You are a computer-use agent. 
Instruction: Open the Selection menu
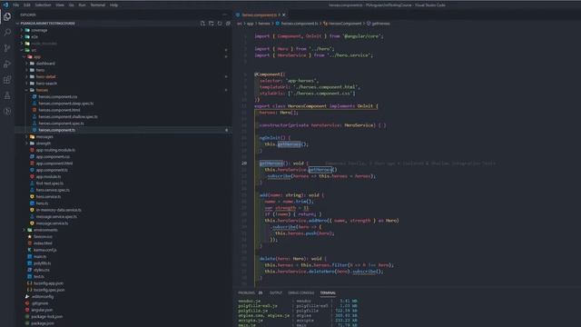pyautogui.click(x=43, y=5)
